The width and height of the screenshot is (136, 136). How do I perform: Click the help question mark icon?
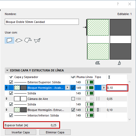coord(118,4)
